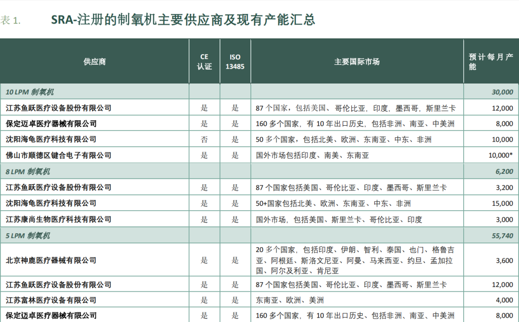Click '8,000' in the 10 LPM 保定迈卓 row
This screenshot has width=519, height=322.
pos(504,124)
